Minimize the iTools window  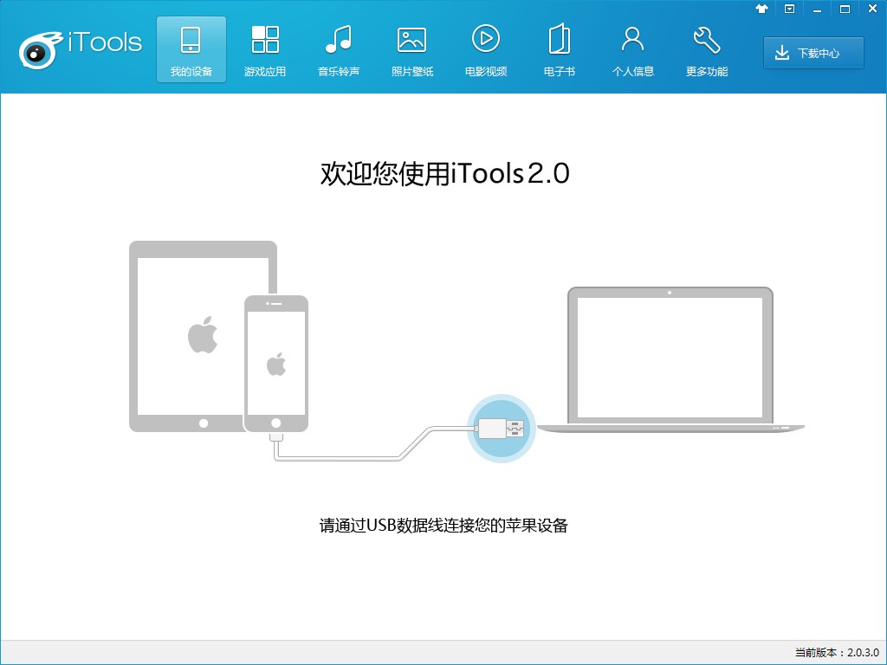(815, 9)
